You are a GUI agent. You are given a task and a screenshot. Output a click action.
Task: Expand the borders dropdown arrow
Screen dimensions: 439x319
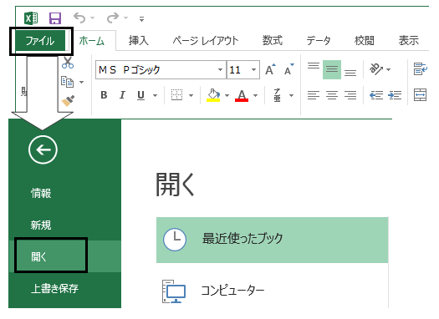pos(191,95)
